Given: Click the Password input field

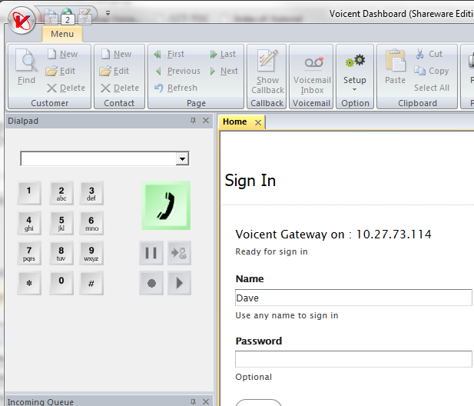Looking at the screenshot, I should coord(353,359).
